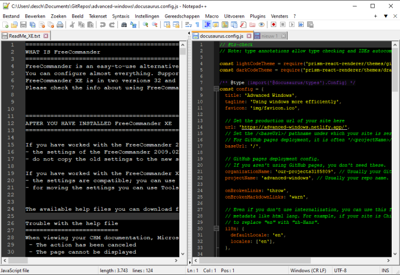Open the Bestand menu
400x275 pixels.
point(11,16)
